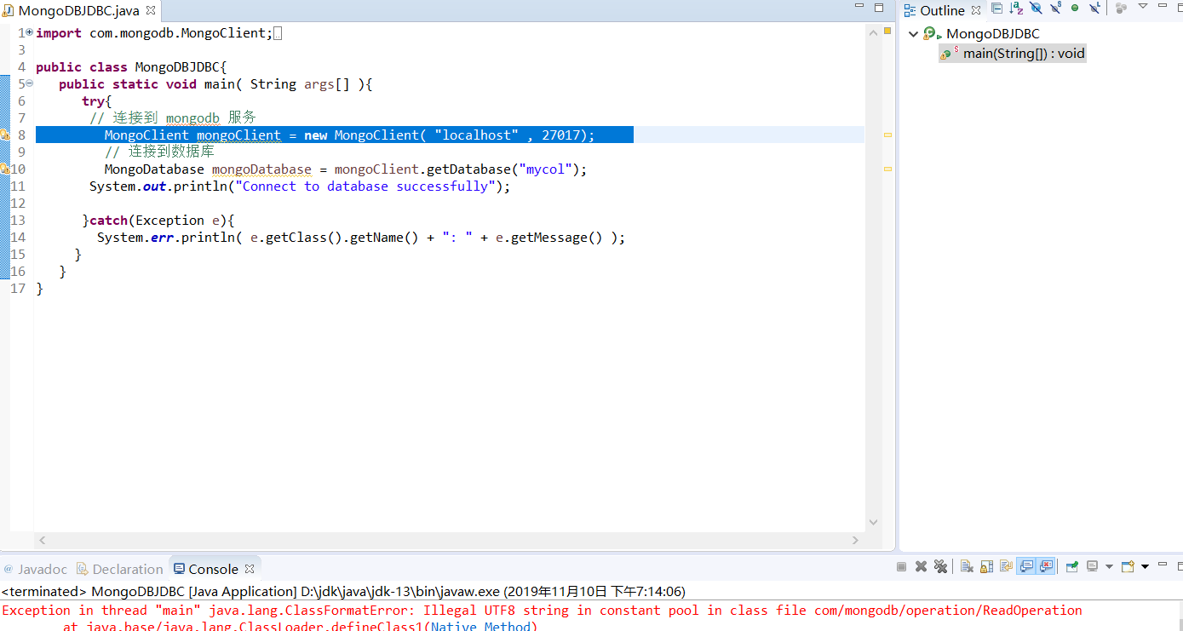The height and width of the screenshot is (631, 1183).
Task: Collapse main method fold on line 5
Action: coord(30,83)
